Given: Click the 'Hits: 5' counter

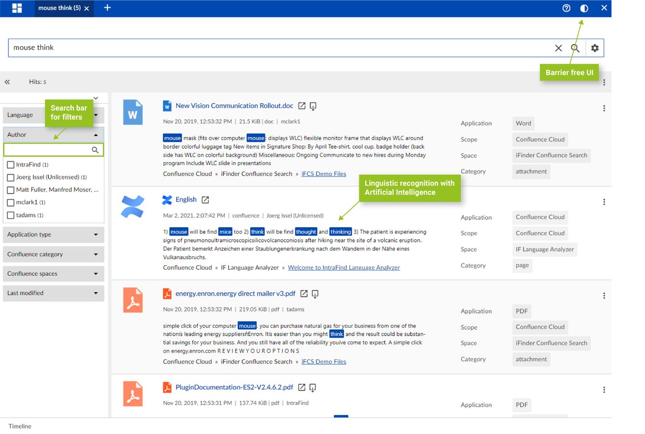Looking at the screenshot, I should coord(38,82).
